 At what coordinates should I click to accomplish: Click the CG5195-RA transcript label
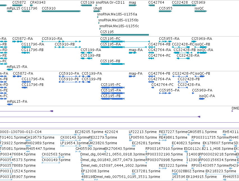[110, 44]
